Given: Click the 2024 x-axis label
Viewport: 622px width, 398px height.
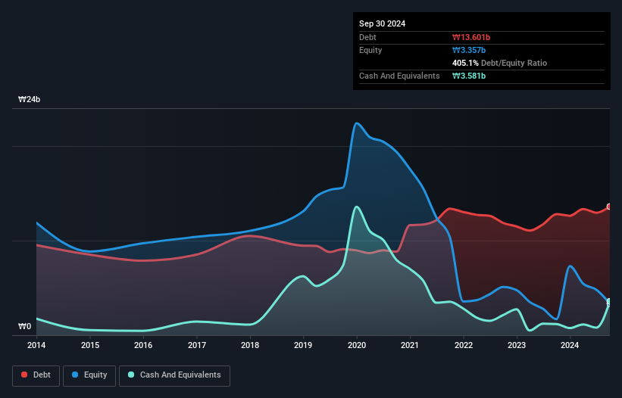Looking at the screenshot, I should click(570, 345).
